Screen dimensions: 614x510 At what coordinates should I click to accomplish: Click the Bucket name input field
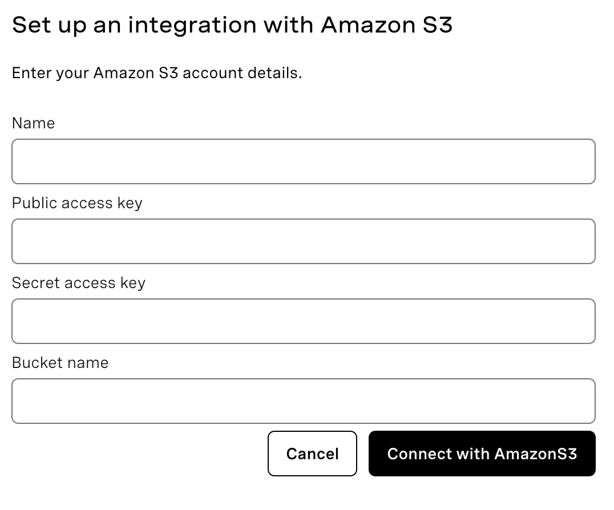pos(303,401)
